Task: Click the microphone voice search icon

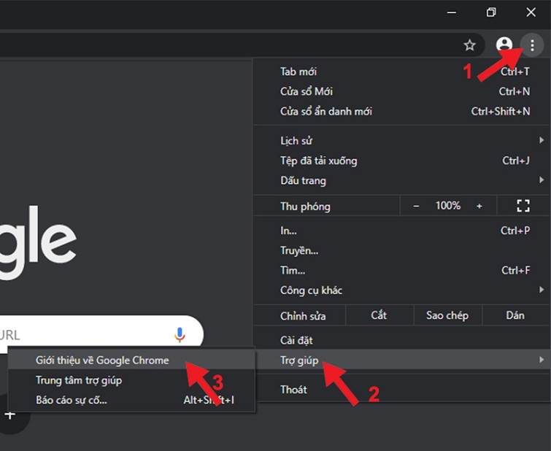Action: (x=180, y=335)
